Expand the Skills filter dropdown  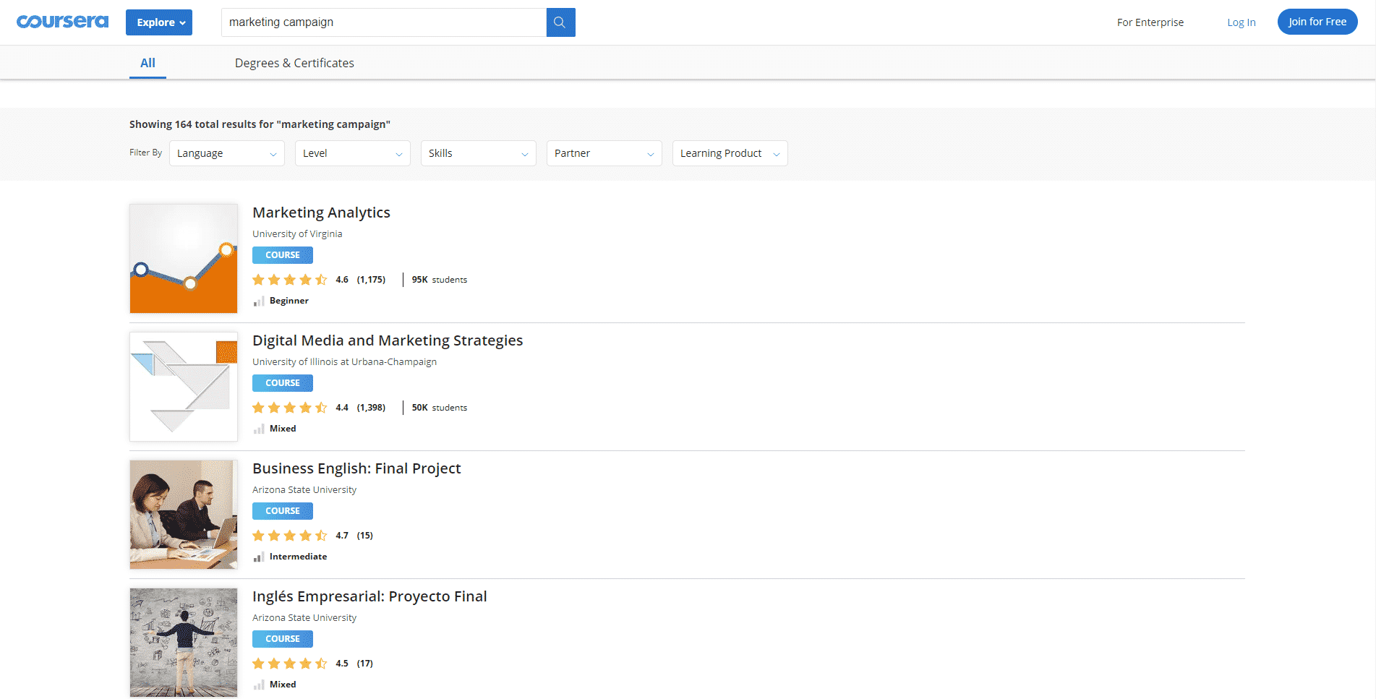479,153
